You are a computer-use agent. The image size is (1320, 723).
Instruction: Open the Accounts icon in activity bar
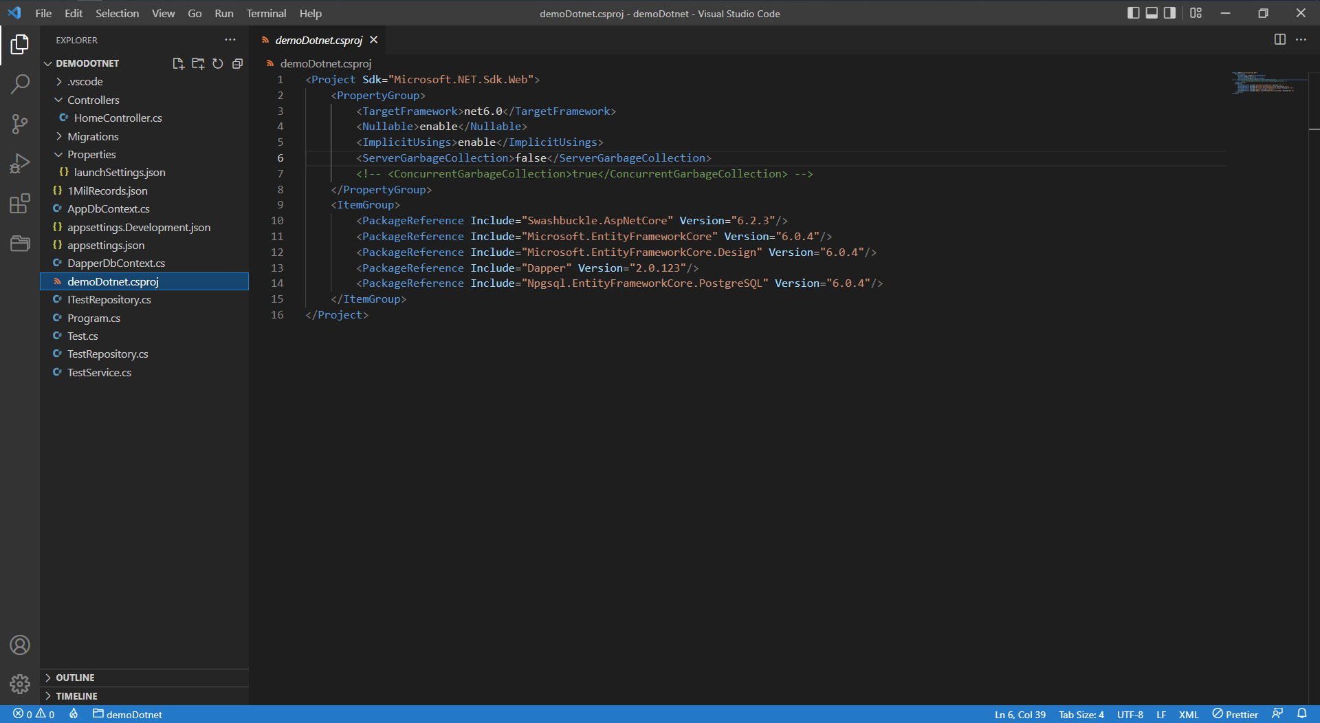[20, 645]
